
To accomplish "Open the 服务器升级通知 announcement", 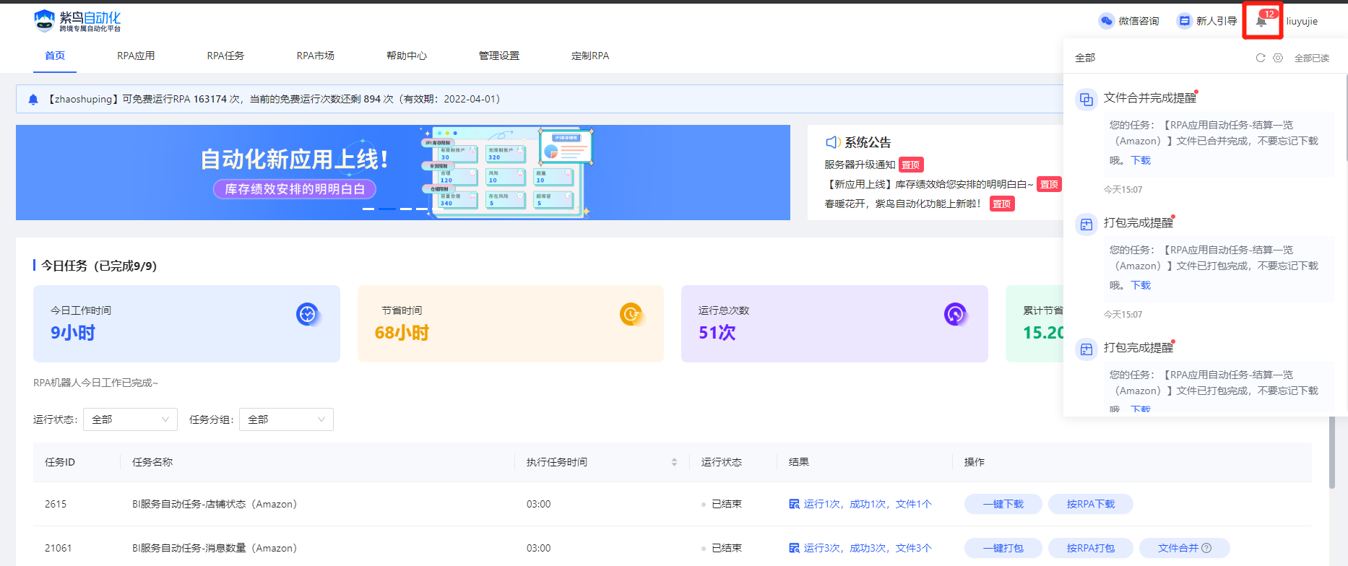I will point(860,165).
